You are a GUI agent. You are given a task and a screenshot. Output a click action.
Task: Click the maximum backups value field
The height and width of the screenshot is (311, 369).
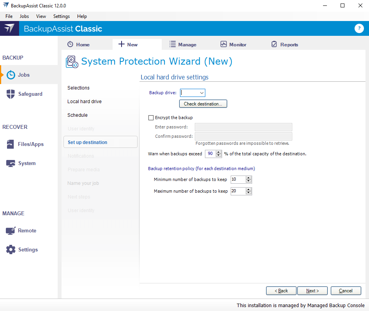238,191
